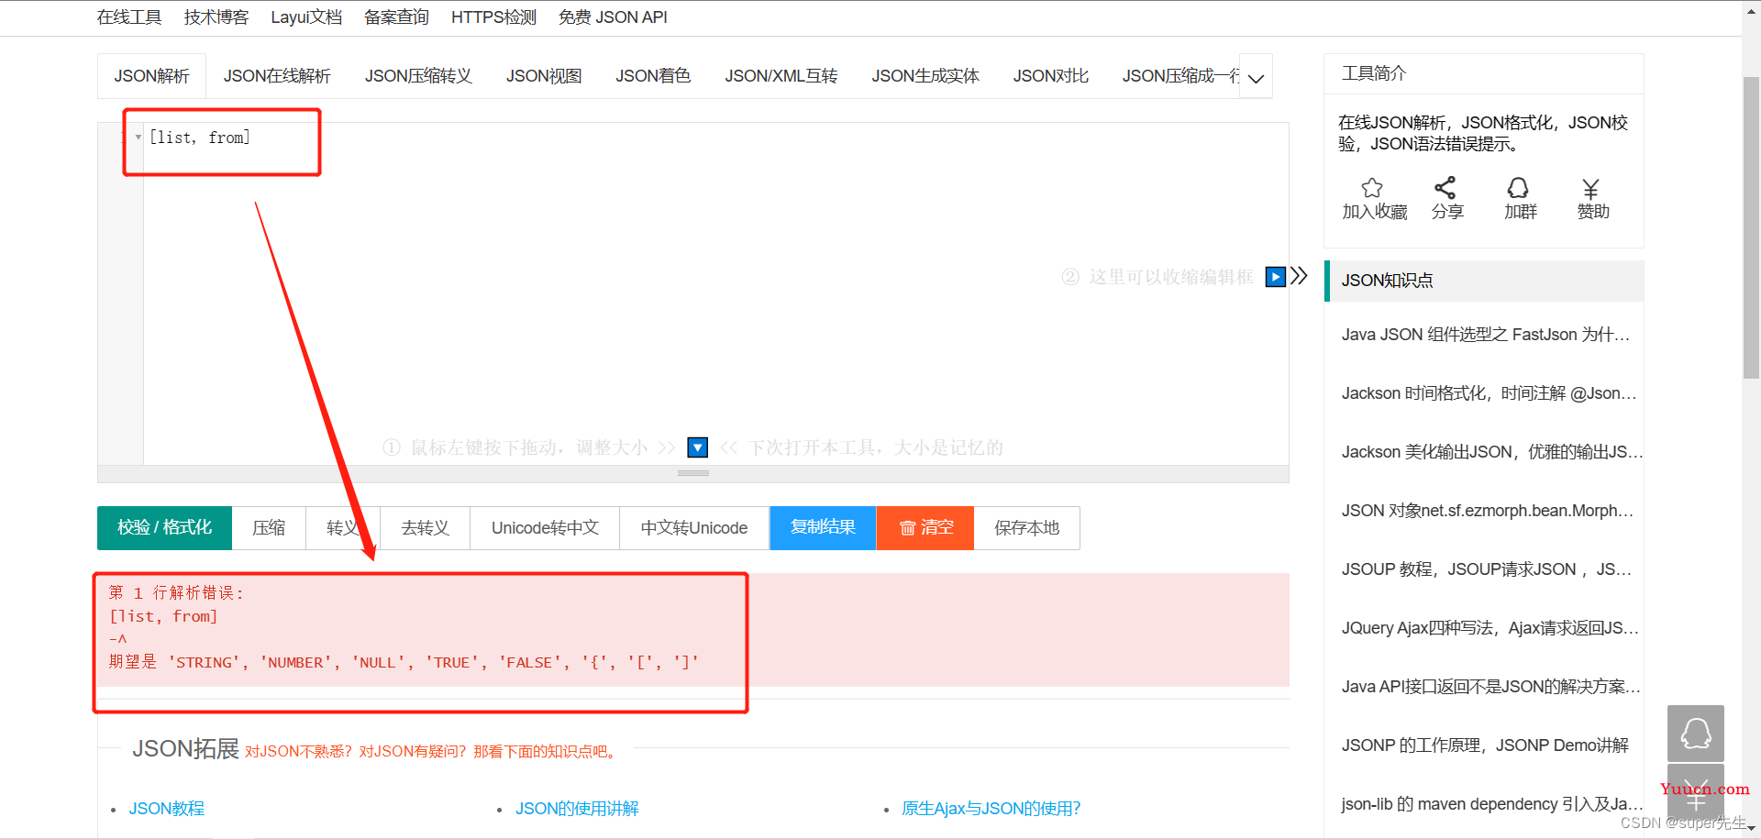Image resolution: width=1761 pixels, height=839 pixels.
Task: Open 免费 JSON API in top navigation
Action: pos(613,17)
